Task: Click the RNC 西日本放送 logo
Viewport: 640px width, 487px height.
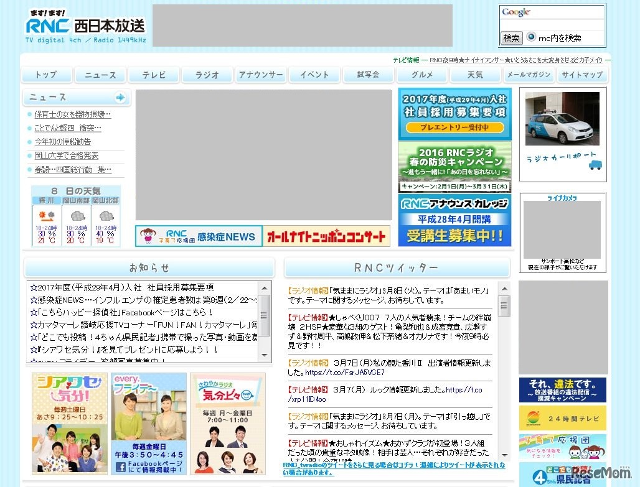Action: (85, 27)
